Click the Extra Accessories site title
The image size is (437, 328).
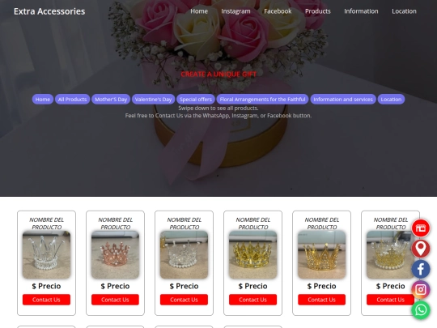coord(49,11)
